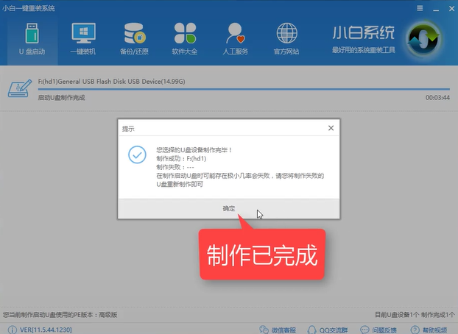
Task: Open 问题反馈 link
Action: [x=378, y=330]
